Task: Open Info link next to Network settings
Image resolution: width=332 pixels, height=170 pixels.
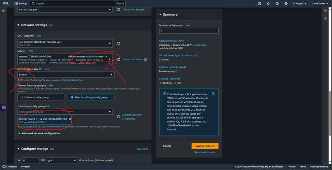Action: click(51, 25)
